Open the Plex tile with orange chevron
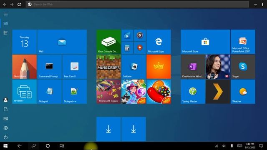 click(x=218, y=92)
